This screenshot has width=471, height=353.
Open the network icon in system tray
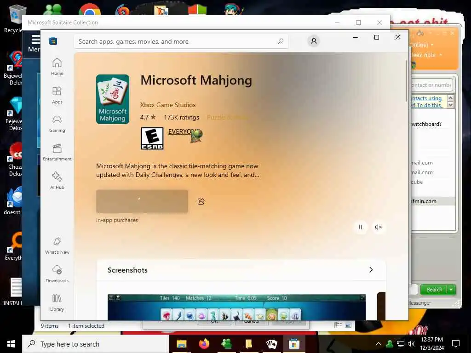coord(401,344)
